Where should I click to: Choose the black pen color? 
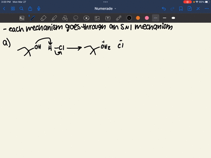[129, 18]
